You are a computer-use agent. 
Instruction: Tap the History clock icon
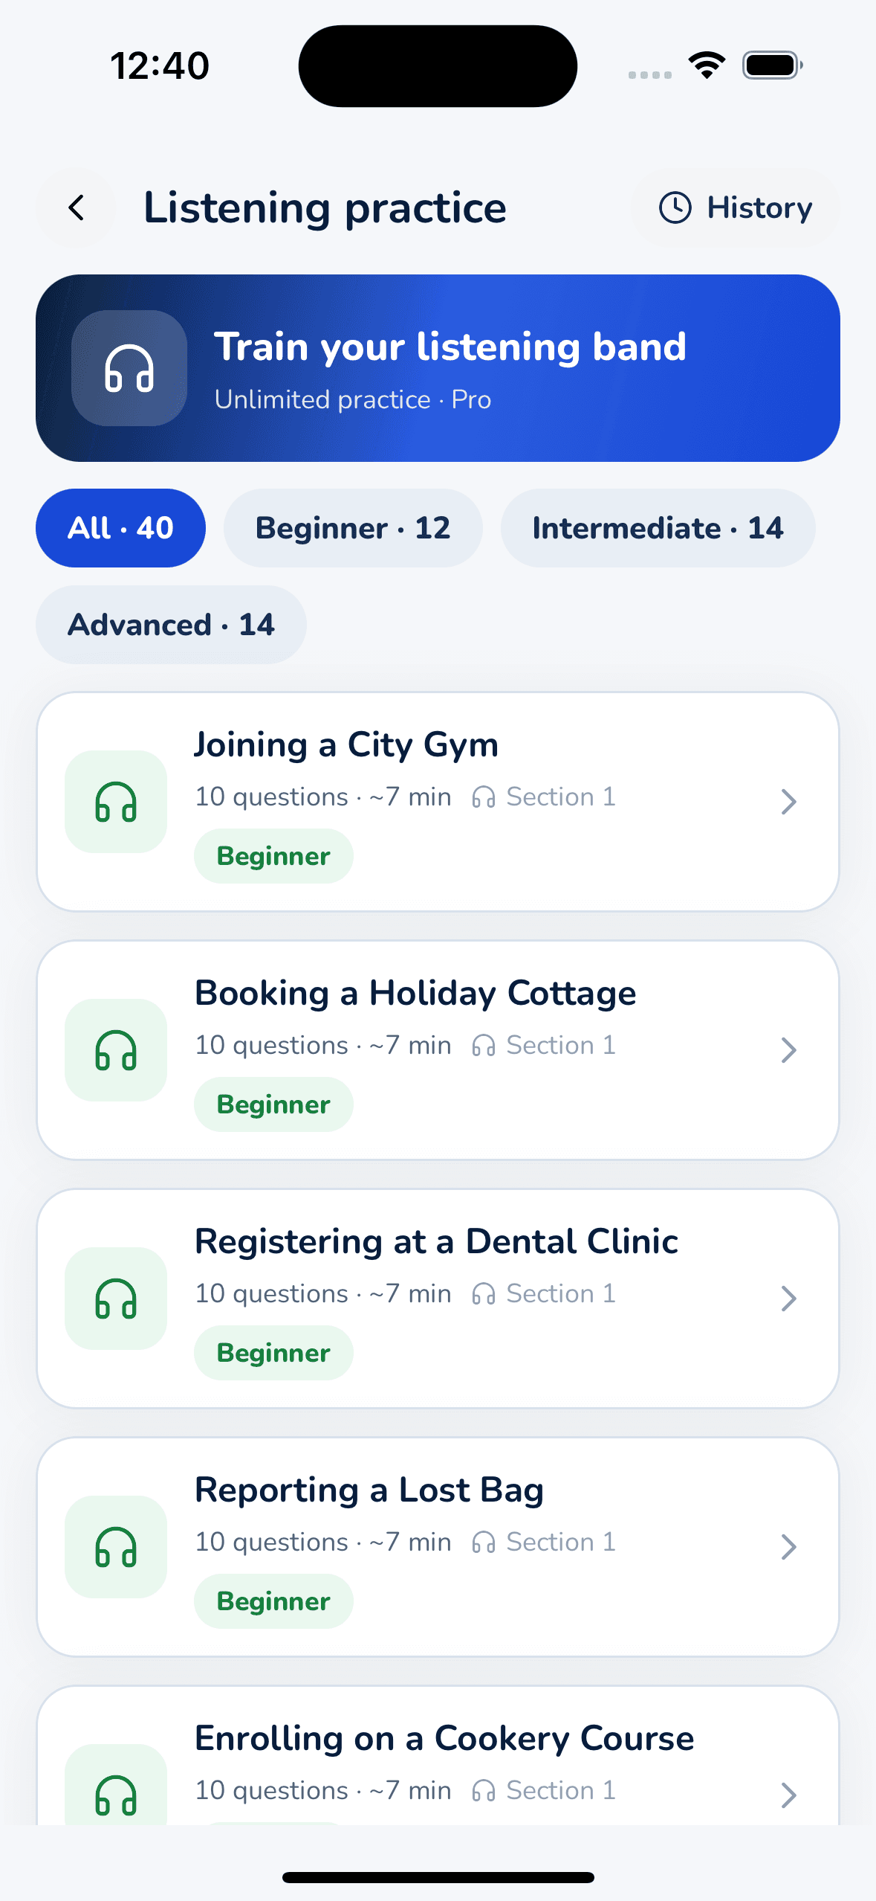(x=675, y=208)
